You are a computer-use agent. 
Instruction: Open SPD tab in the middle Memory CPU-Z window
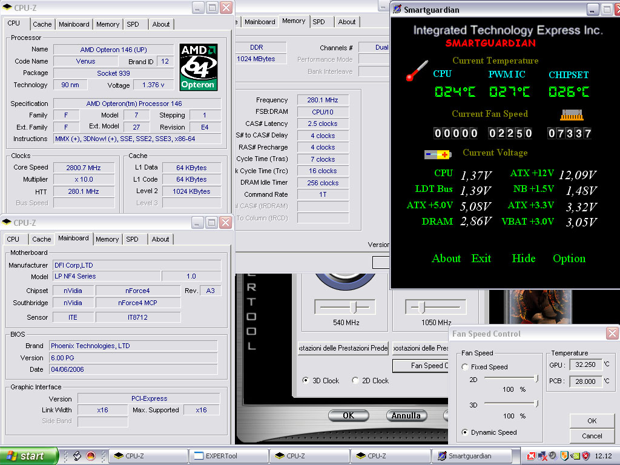(x=318, y=22)
